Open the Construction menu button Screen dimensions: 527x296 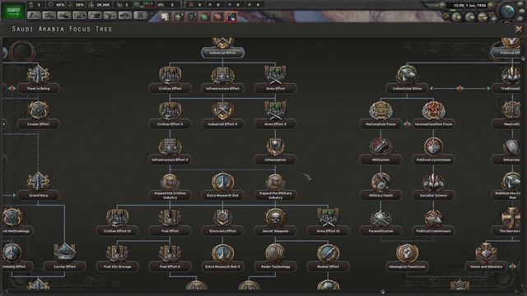[95, 15]
